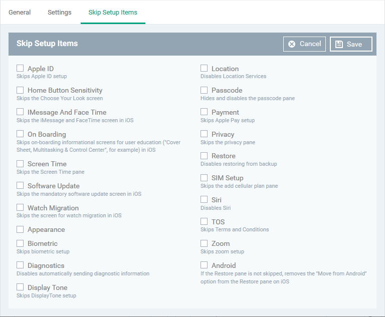Enable Watch Migration skip
385x317 pixels.
[20, 207]
